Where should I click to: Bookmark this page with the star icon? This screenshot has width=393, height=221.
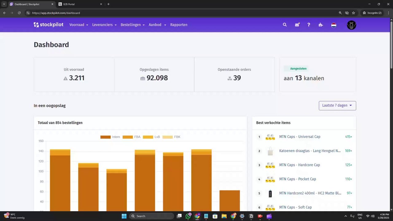click(x=353, y=13)
